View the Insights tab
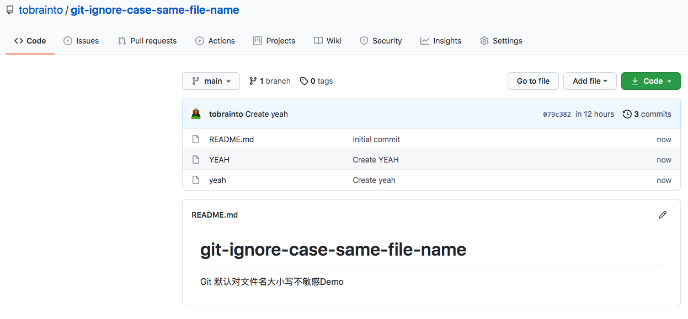 click(x=441, y=41)
